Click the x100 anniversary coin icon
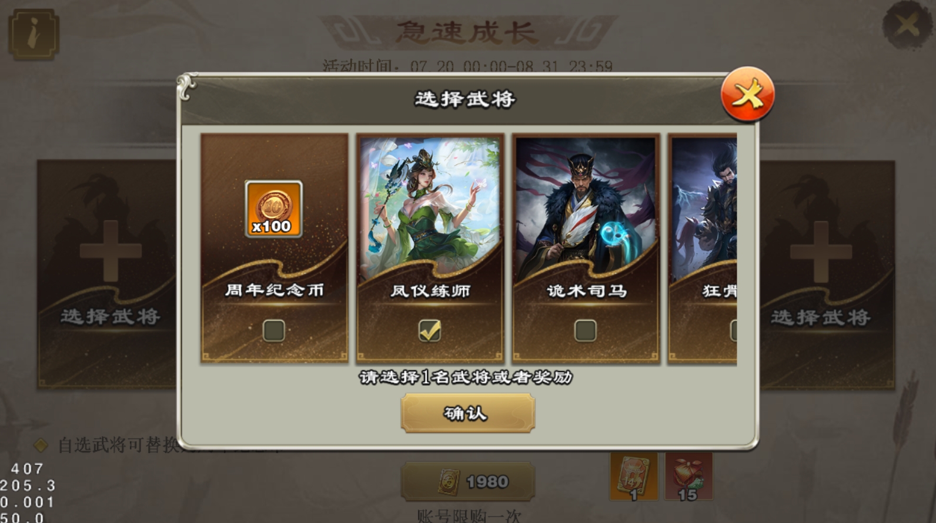The image size is (936, 523). coord(273,209)
